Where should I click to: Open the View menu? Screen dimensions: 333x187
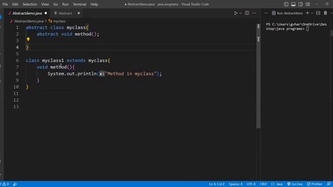(x=45, y=4)
